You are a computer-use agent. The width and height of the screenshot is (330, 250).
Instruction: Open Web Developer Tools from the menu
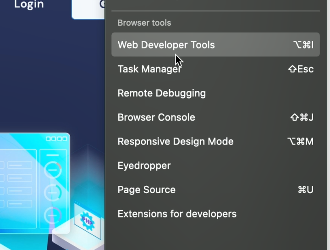166,45
